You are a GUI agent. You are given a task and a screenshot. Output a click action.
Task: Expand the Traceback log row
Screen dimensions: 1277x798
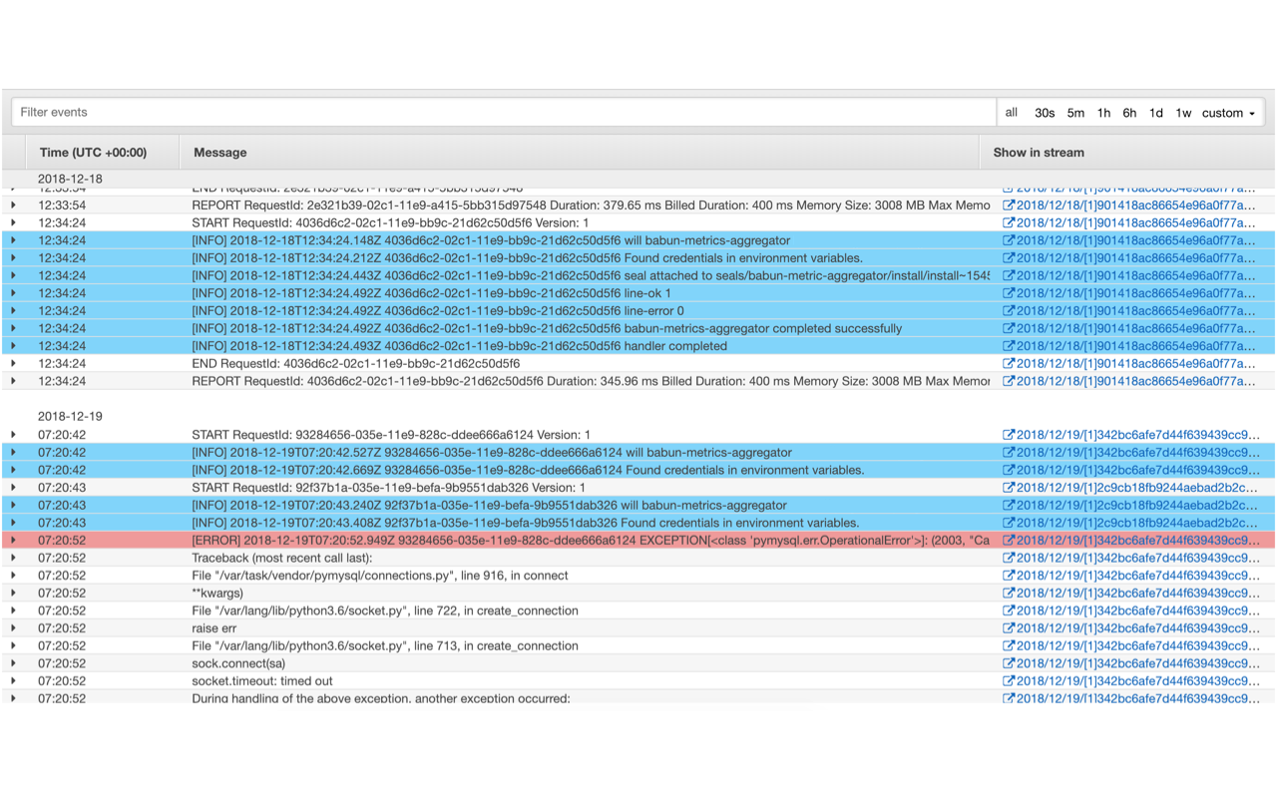pos(14,558)
